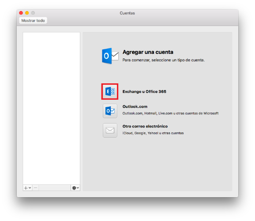Click the Cuentas window title
This screenshot has height=221, width=255.
127,13
